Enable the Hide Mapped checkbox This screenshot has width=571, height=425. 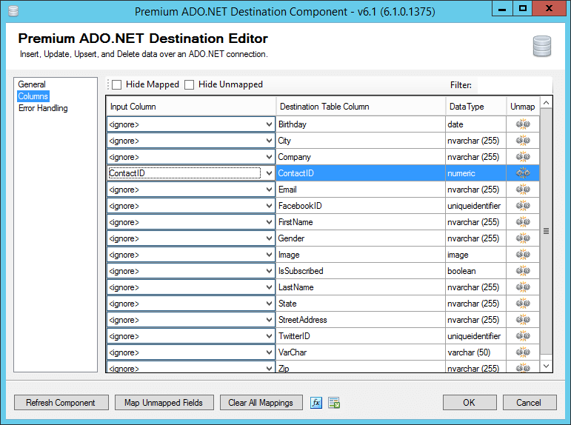116,85
